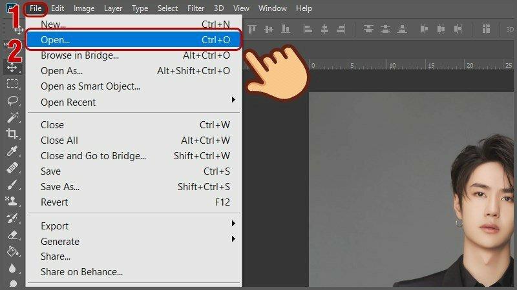This screenshot has width=517, height=290.
Task: Choose Open... in the File menu
Action: coord(134,40)
